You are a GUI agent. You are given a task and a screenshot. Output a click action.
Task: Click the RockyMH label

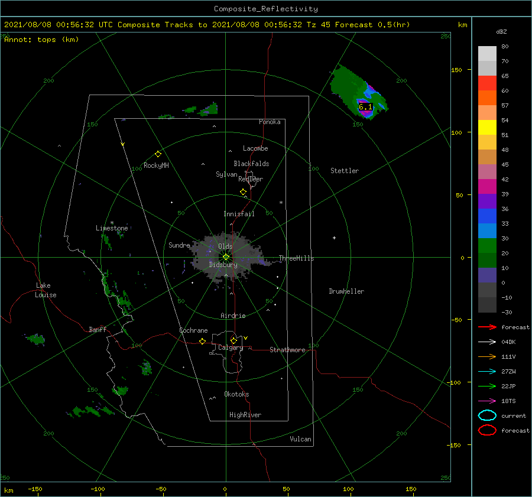pos(156,165)
